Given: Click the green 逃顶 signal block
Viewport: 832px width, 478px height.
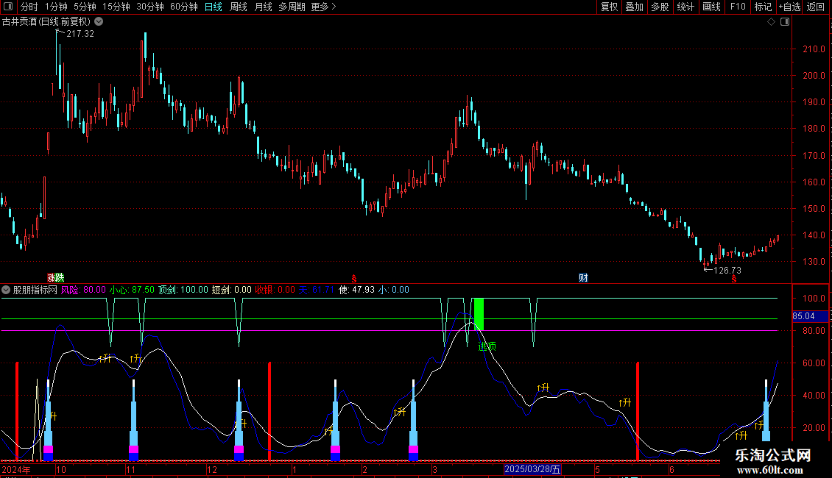Looking at the screenshot, I should (x=479, y=315).
